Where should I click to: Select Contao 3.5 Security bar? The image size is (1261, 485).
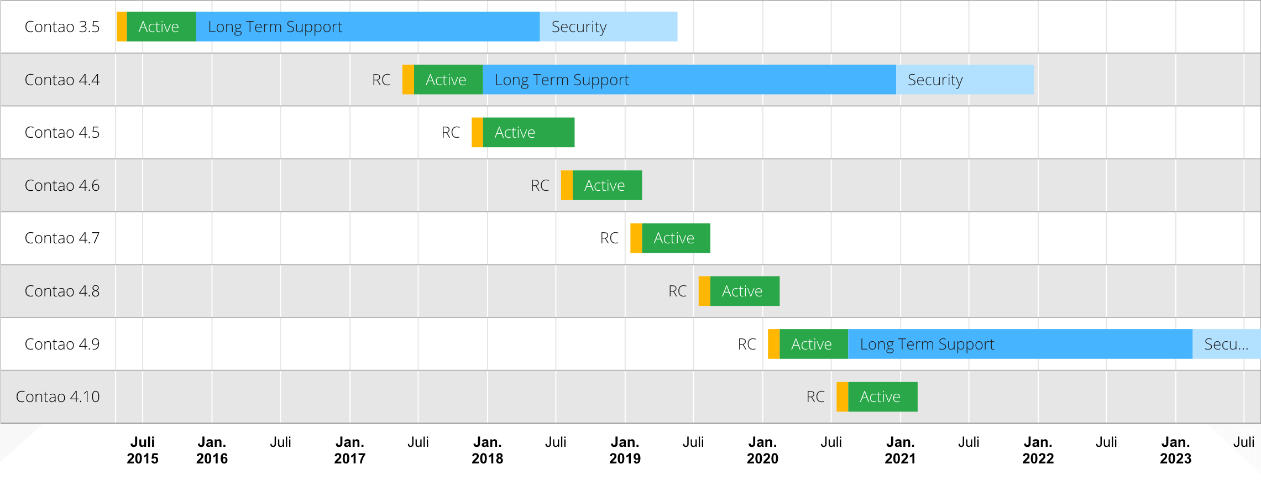608,27
